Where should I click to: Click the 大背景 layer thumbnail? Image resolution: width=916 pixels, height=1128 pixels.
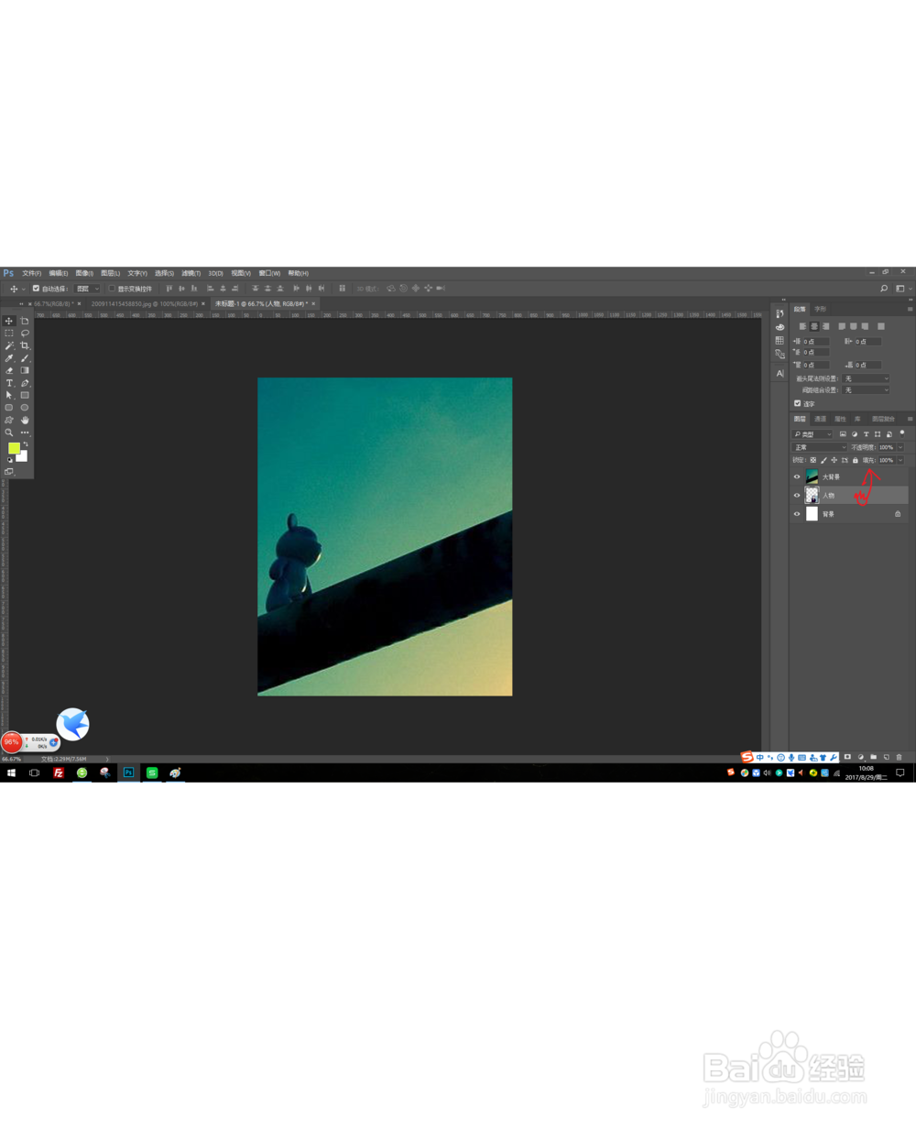(812, 476)
